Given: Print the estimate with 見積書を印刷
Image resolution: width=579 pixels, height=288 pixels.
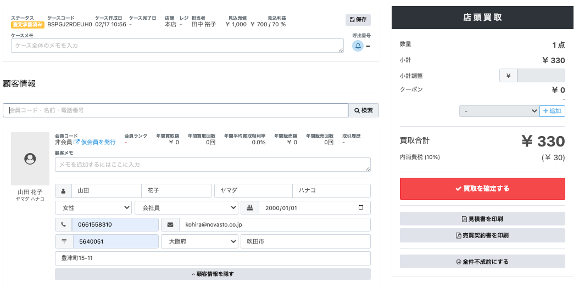Looking at the screenshot, I should [482, 219].
